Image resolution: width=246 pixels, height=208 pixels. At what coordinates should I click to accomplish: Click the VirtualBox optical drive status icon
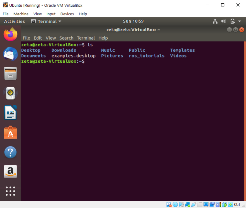(175, 204)
